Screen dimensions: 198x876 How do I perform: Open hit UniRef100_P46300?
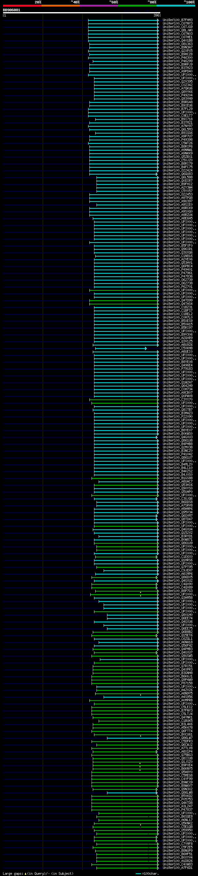(178, 58)
